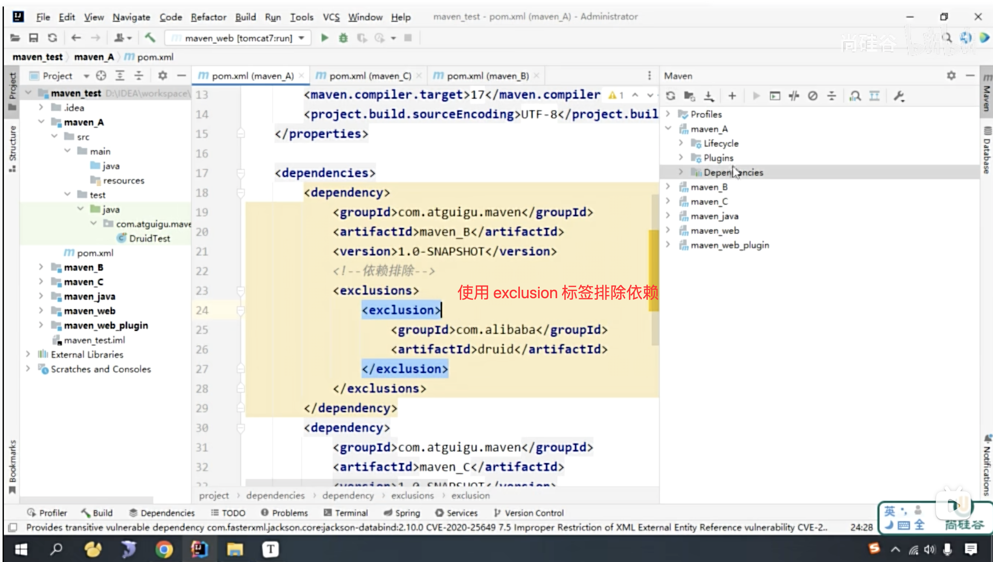Expand the Dependencies node under maven_A
This screenshot has height=562, width=993.
681,172
